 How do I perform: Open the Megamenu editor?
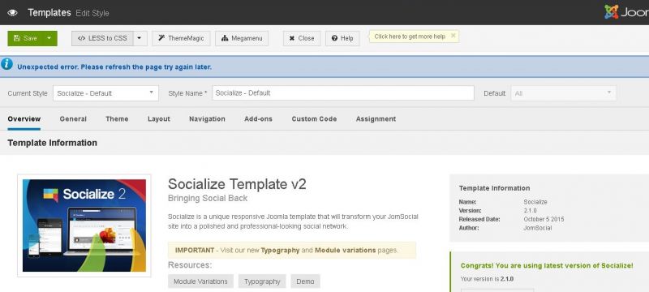click(x=242, y=38)
